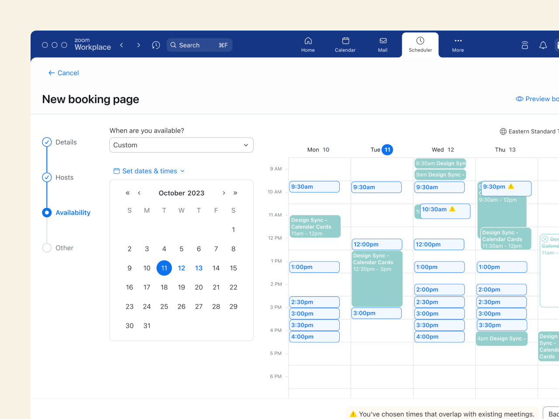
Task: Open the More menu
Action: point(458,45)
